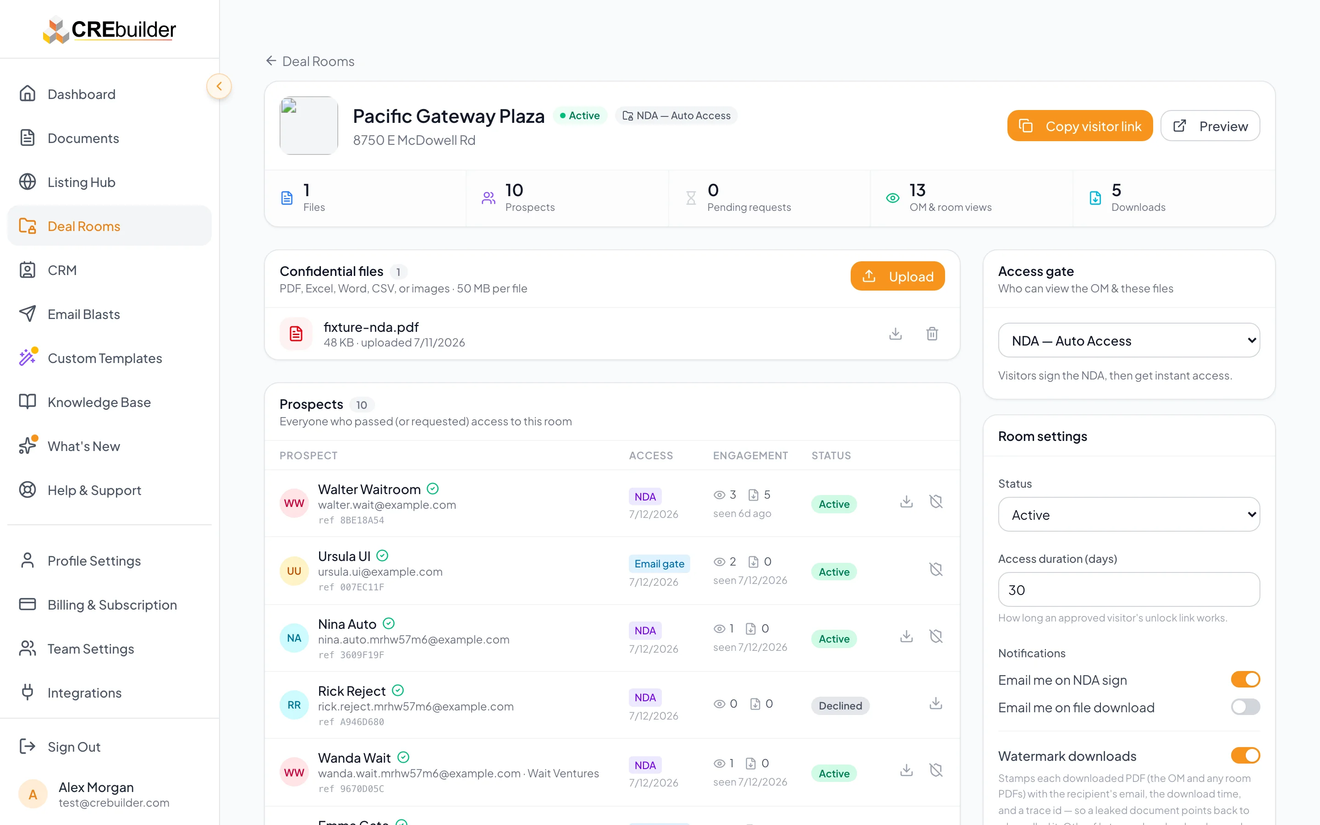1320x825 pixels.
Task: Revoke access for Walter Waitroom
Action: click(x=935, y=501)
